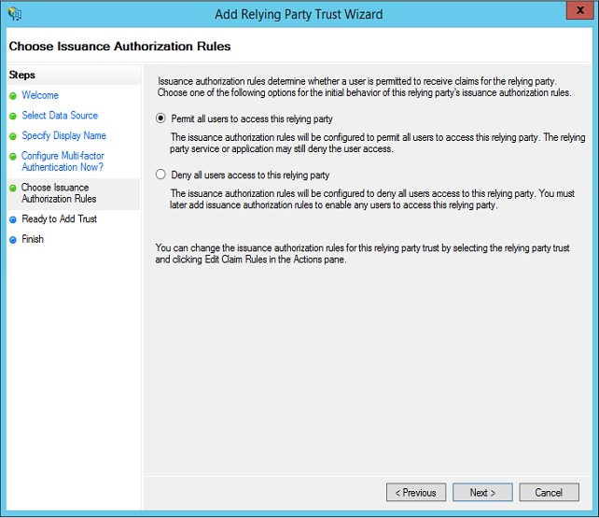This screenshot has width=599, height=518.
Task: Click the wizard icon in the title bar
Action: click(x=14, y=14)
